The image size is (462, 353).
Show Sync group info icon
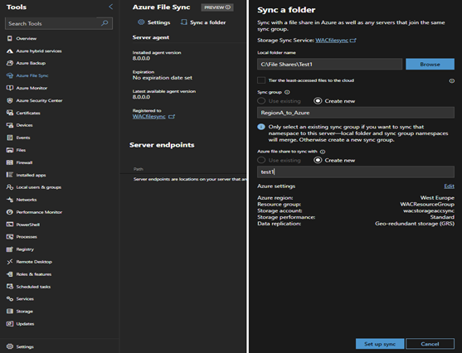[287, 92]
